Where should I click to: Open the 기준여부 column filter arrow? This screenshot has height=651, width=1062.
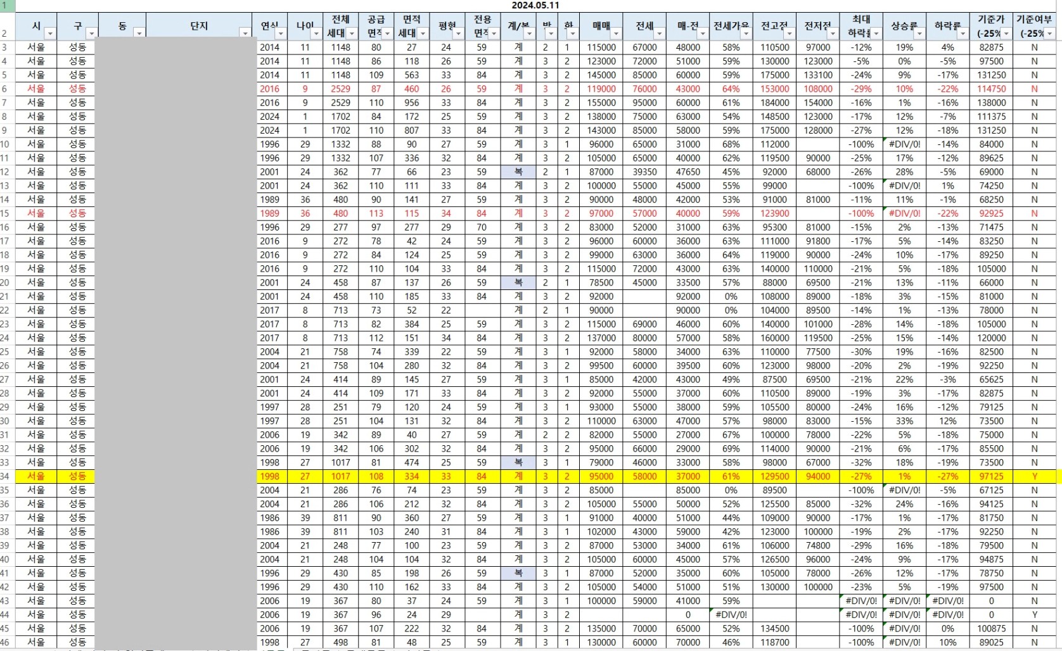(1049, 33)
